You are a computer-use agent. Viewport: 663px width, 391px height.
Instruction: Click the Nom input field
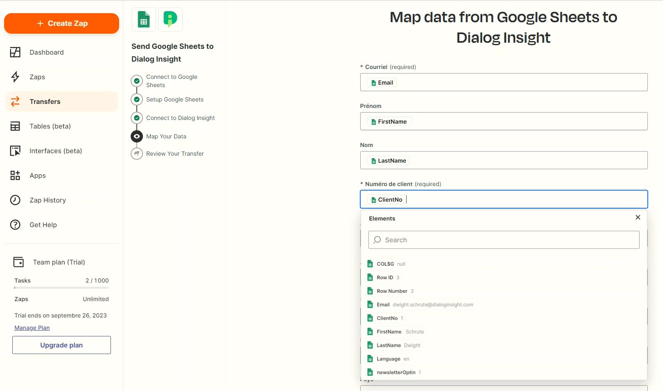pos(504,160)
